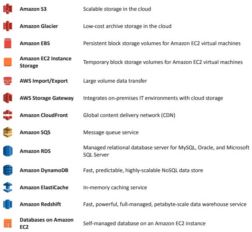Click the blue Amazon RDS icon
Screen dimensions: 252x232
coord(8,151)
